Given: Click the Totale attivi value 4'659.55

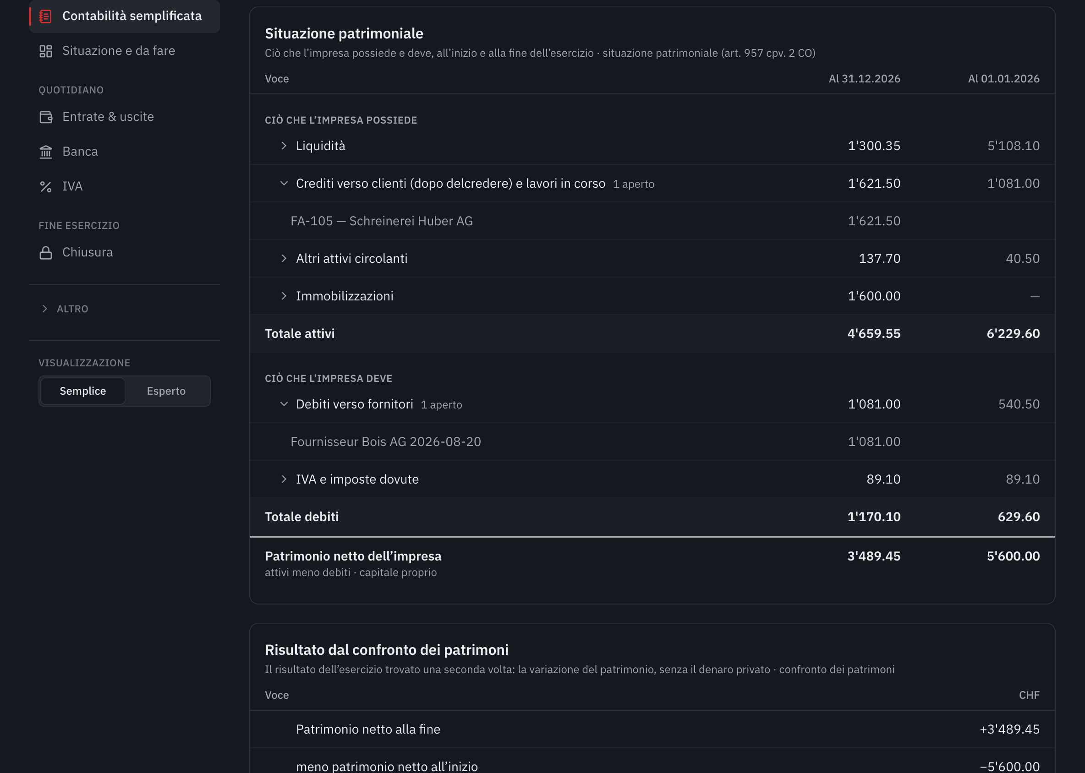Looking at the screenshot, I should coord(873,334).
